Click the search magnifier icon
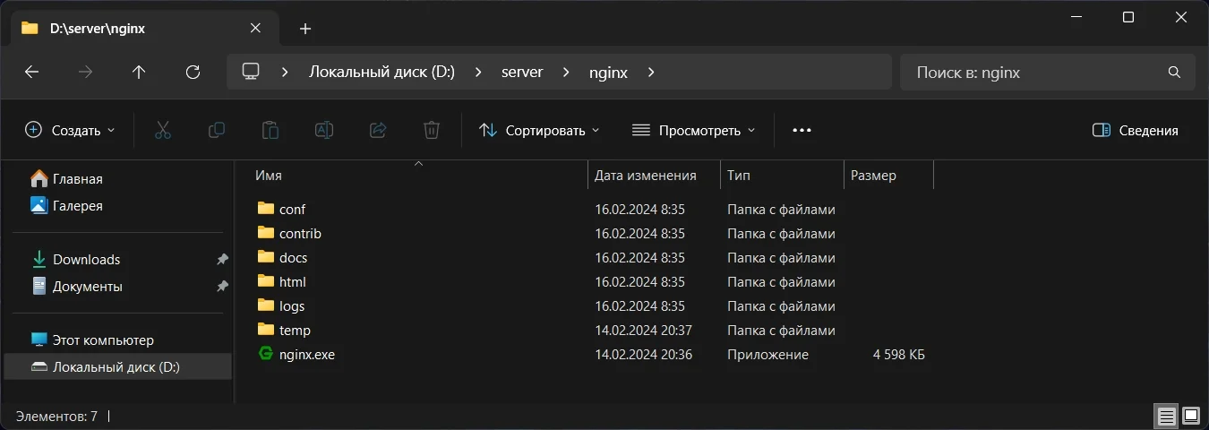Screen dimensions: 1209x430 [1174, 72]
